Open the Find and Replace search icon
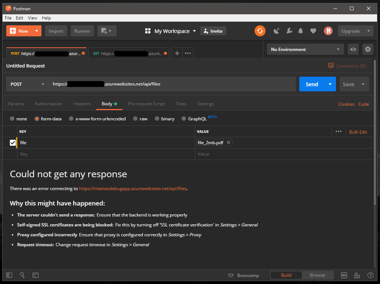Image resolution: width=380 pixels, height=284 pixels. (22, 275)
